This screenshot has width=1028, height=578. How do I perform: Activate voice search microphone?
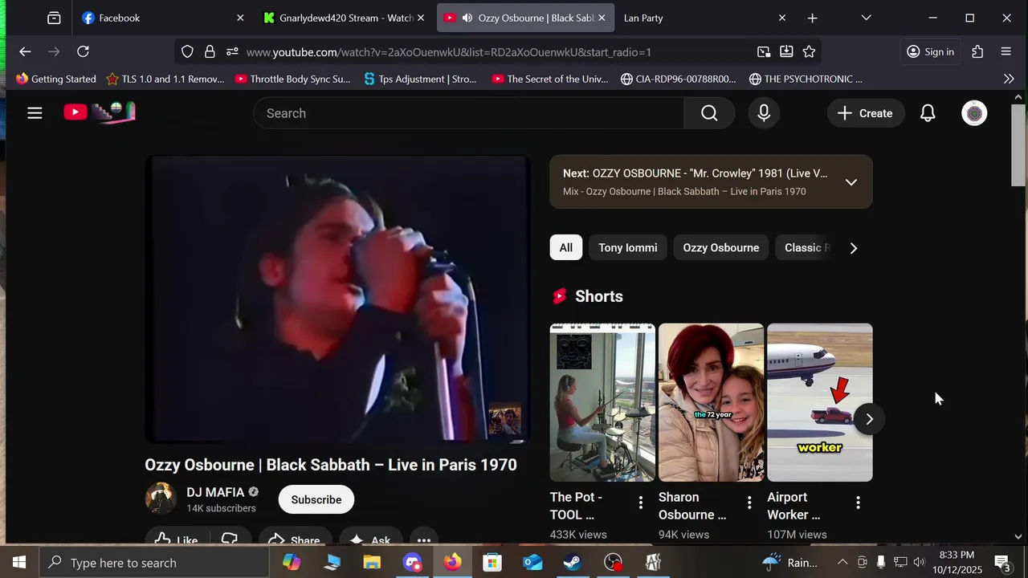pyautogui.click(x=764, y=113)
